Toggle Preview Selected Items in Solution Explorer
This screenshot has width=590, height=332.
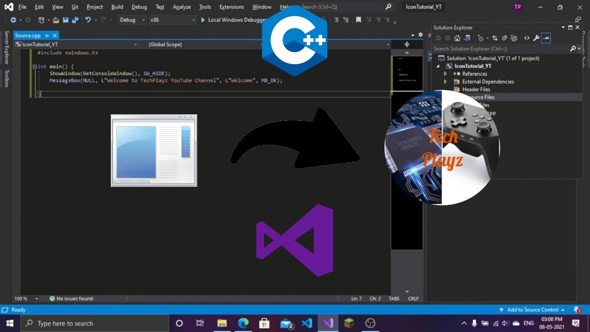coord(546,38)
